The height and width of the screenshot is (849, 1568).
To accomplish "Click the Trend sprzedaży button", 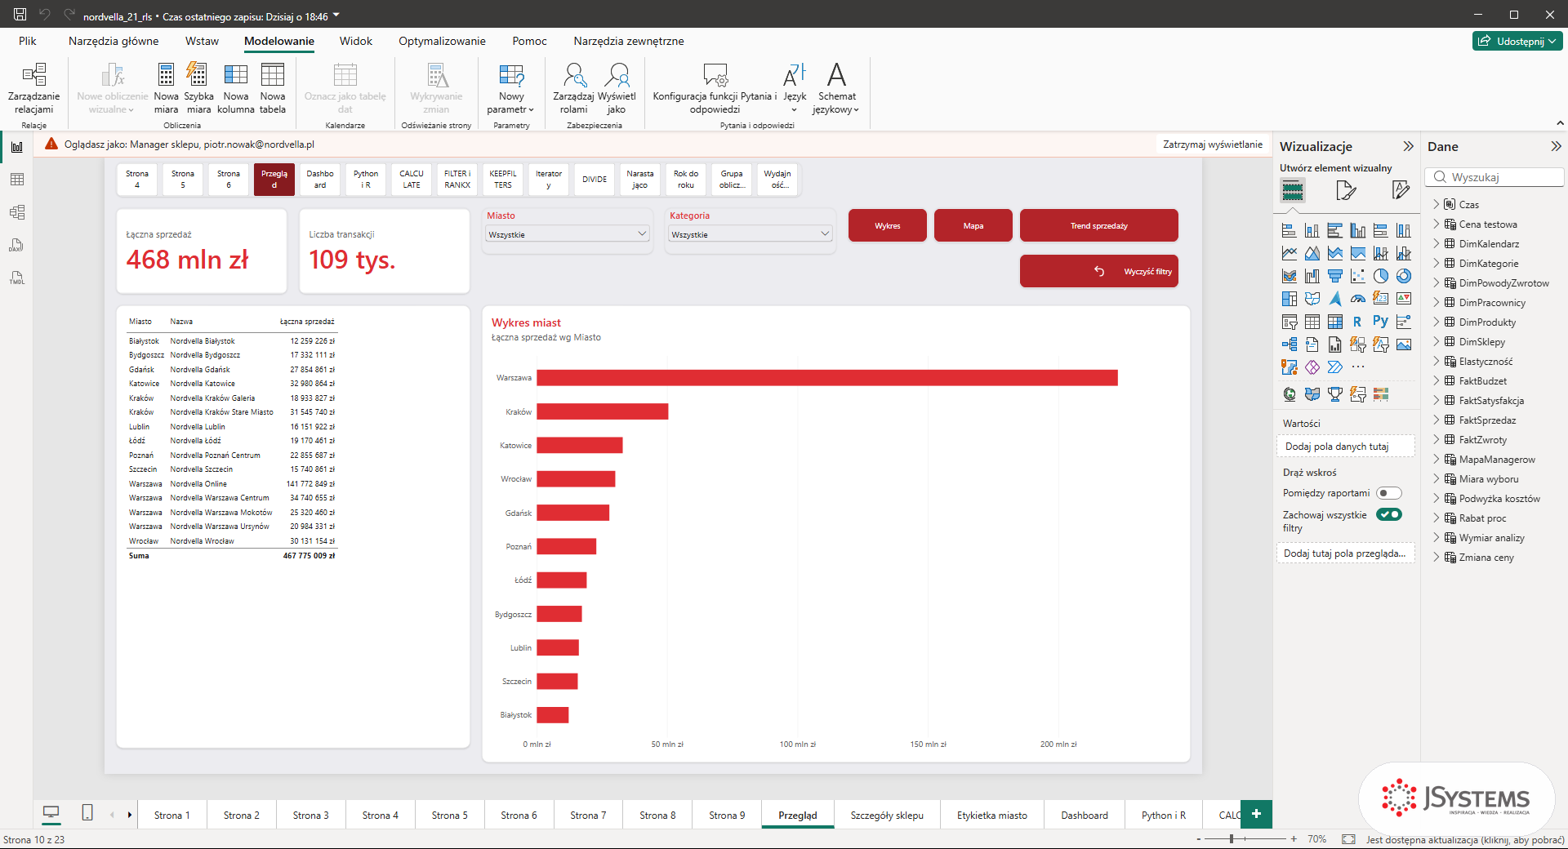I will click(x=1098, y=225).
